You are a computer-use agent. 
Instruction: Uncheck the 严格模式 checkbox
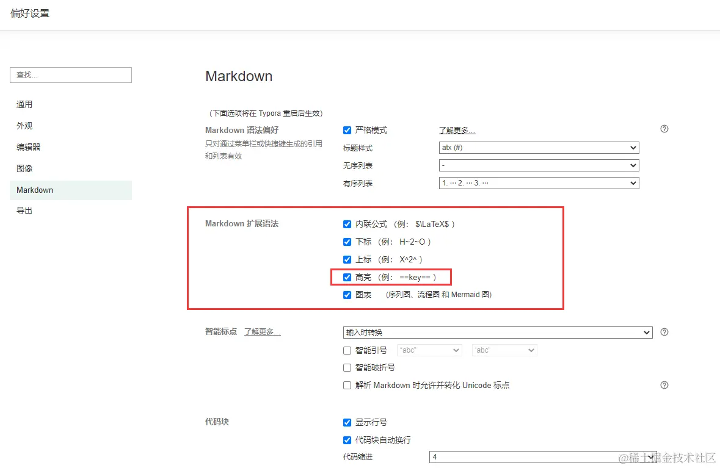pos(347,131)
